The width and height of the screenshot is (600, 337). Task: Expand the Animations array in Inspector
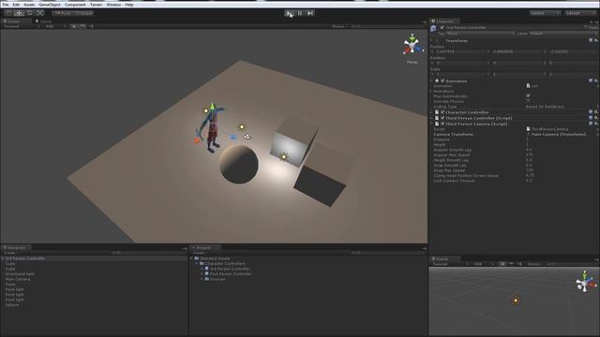(431, 91)
